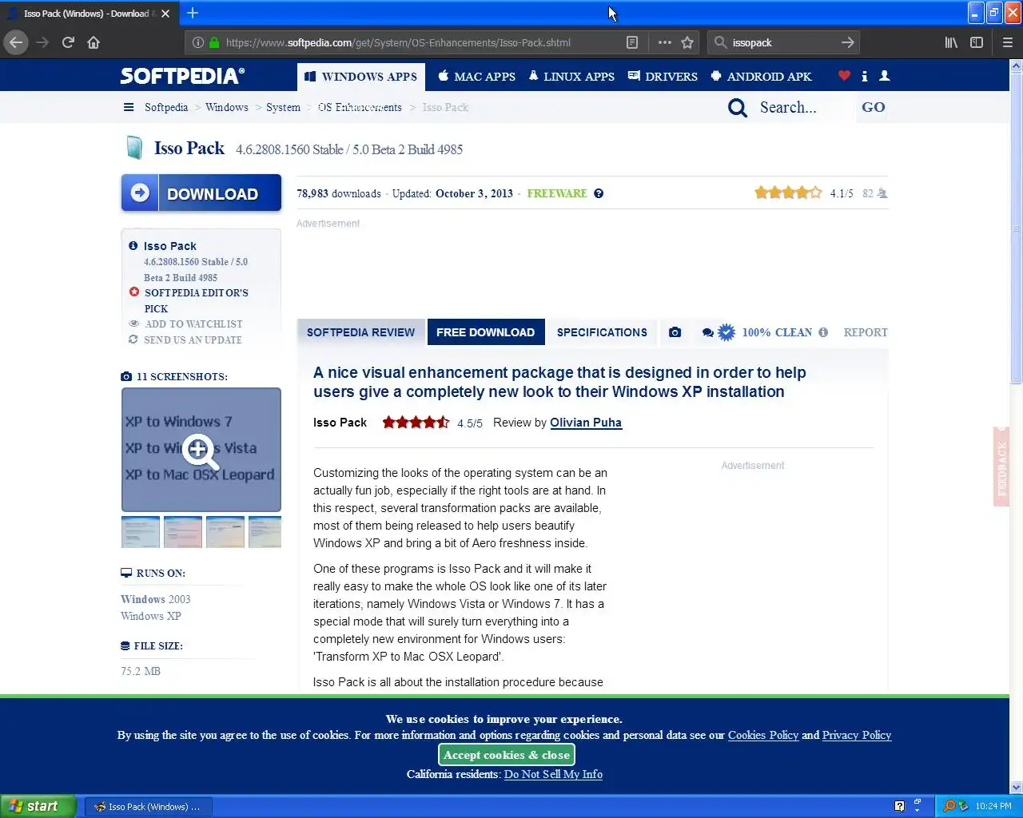The height and width of the screenshot is (818, 1023).
Task: Go to System breadcrumb link
Action: pyautogui.click(x=283, y=107)
